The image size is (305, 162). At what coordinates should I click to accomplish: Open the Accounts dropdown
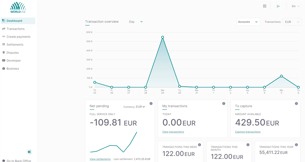coord(248,22)
